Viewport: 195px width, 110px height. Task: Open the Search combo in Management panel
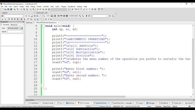(15, 32)
